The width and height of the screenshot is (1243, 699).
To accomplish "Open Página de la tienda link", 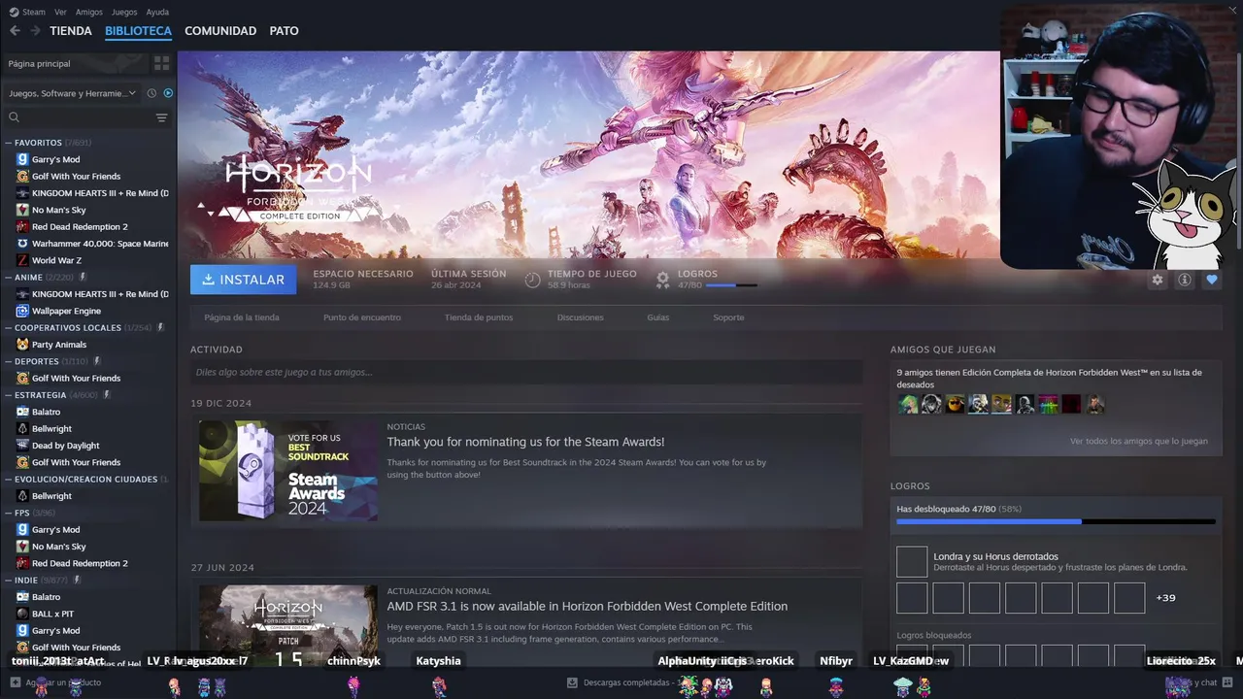I will point(242,317).
